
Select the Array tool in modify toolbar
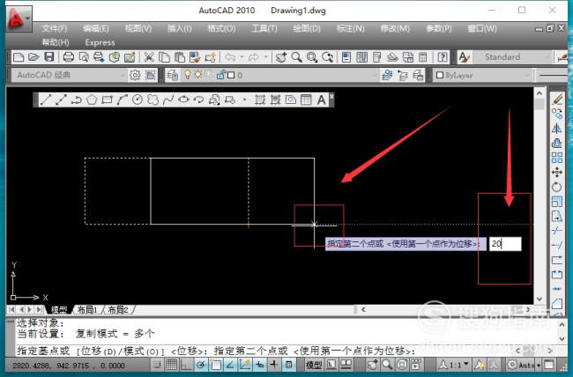[x=557, y=158]
